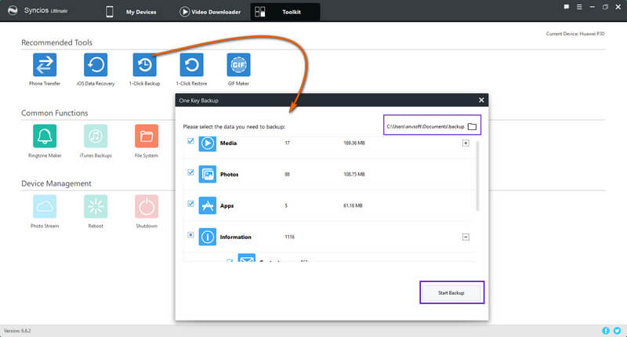Click the Reboot device icon
This screenshot has height=337, width=627.
[96, 206]
